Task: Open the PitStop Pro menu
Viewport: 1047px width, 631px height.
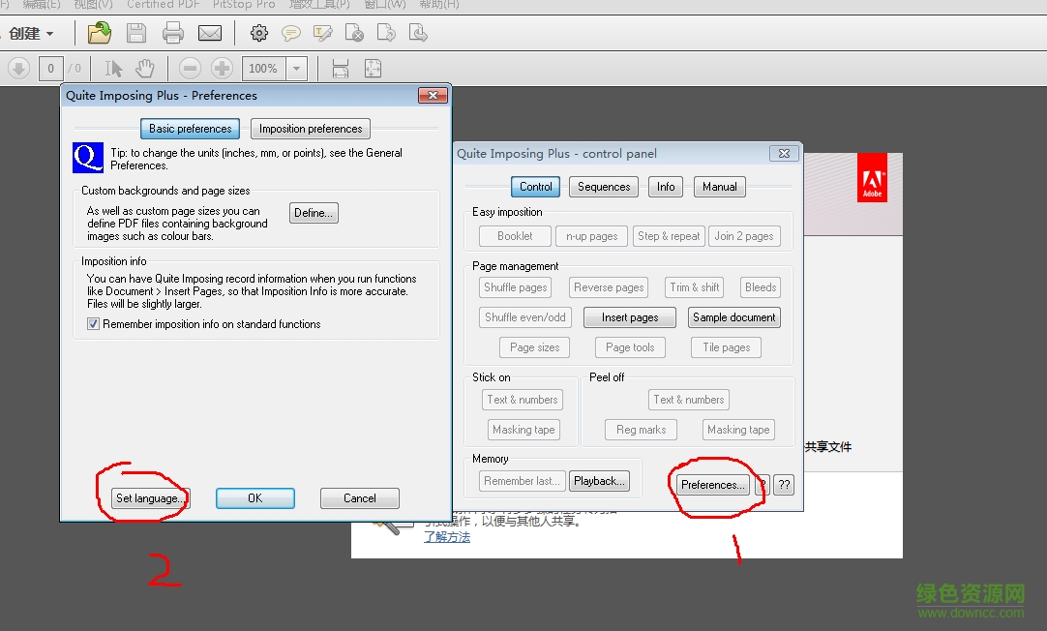Action: click(244, 5)
